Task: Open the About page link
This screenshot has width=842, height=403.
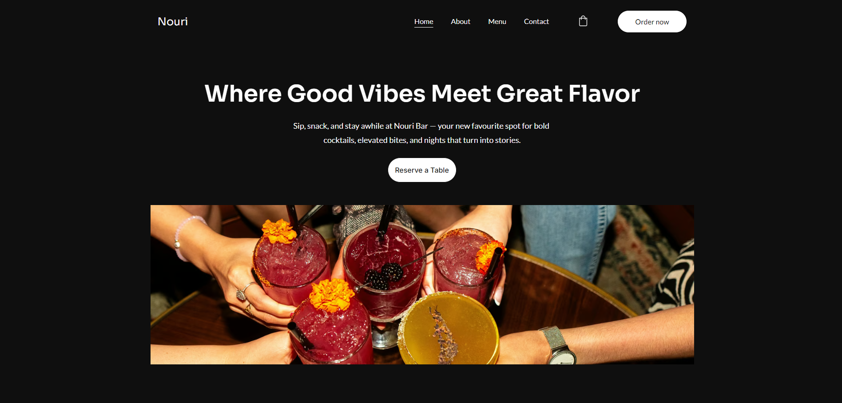Action: pyautogui.click(x=461, y=21)
